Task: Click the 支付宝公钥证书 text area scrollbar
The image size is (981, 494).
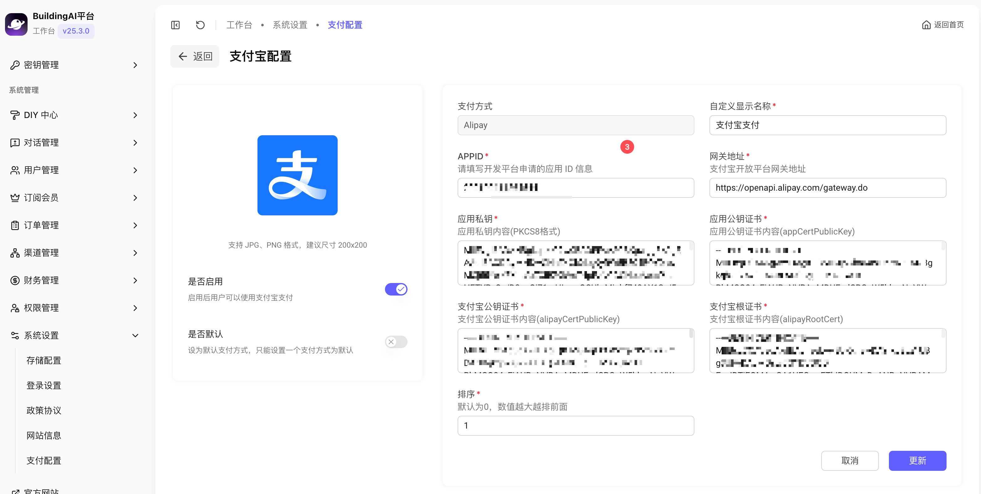Action: [x=691, y=334]
